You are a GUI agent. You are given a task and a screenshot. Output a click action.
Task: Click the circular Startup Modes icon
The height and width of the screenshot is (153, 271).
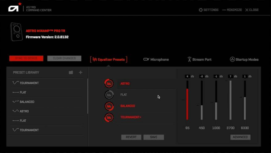click(x=232, y=59)
